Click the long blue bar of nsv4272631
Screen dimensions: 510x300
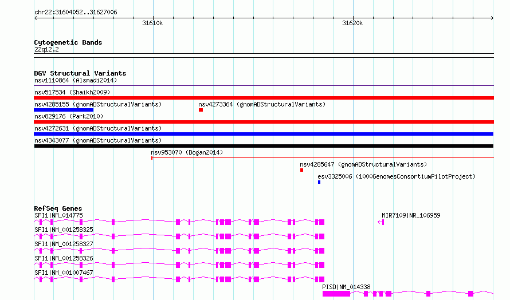point(264,134)
